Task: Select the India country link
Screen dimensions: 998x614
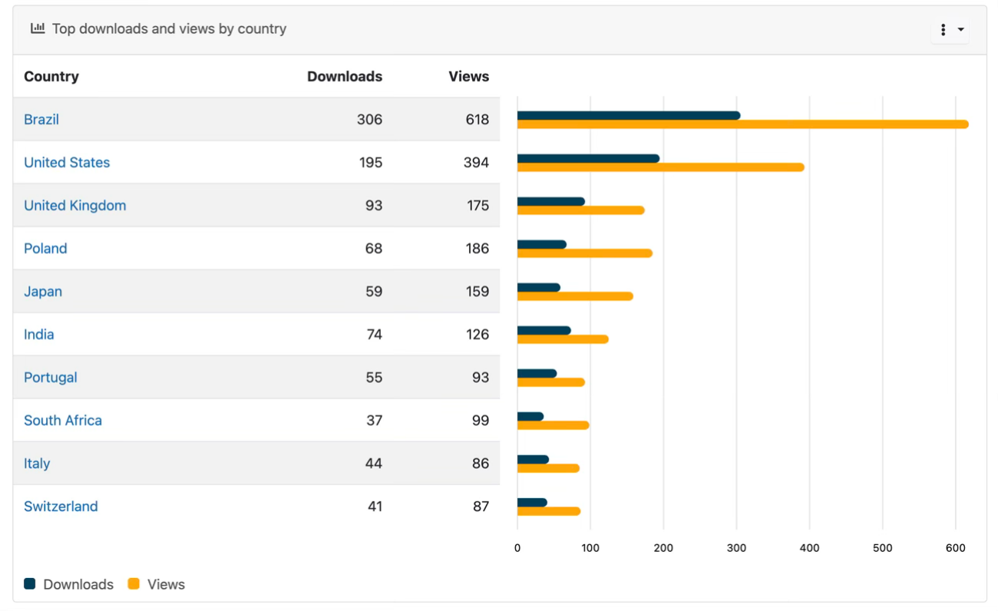Action: tap(39, 335)
